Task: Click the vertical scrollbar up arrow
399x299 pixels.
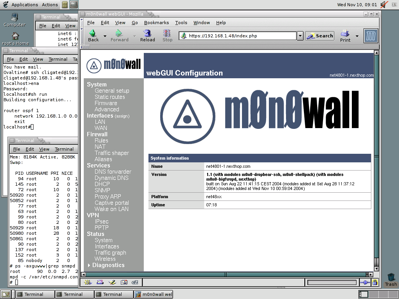Action: [377, 53]
